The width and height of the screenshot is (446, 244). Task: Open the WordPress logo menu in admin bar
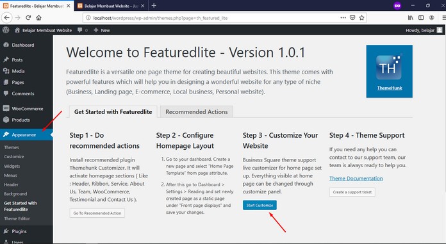click(x=6, y=30)
